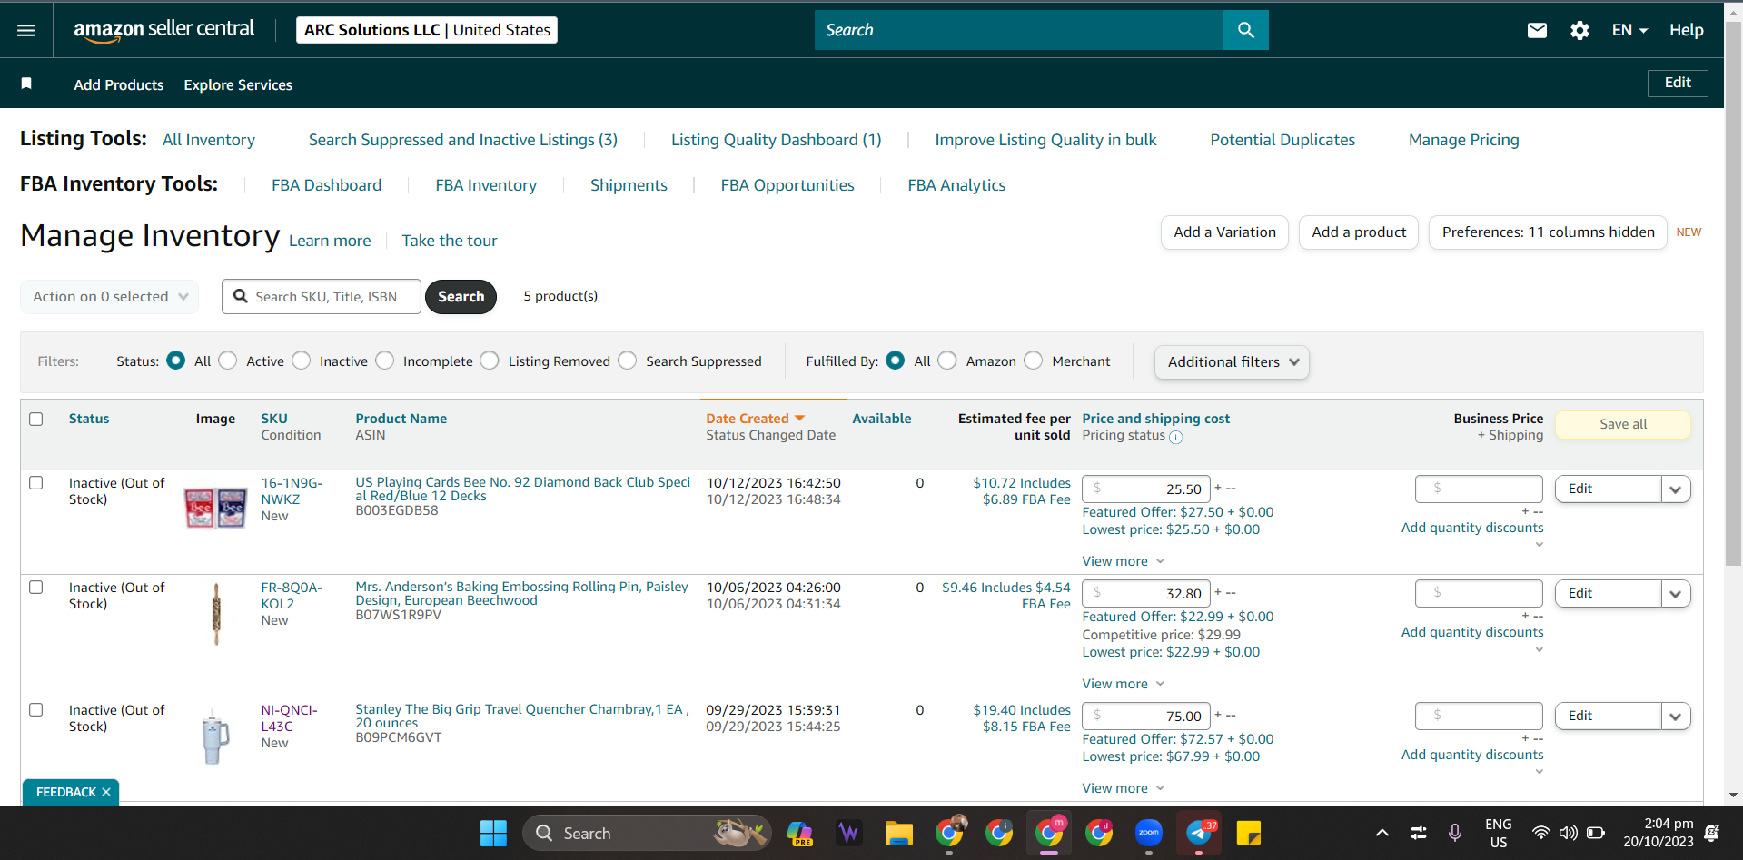Image resolution: width=1743 pixels, height=860 pixels.
Task: Click the bookmark flag icon
Action: 26,84
